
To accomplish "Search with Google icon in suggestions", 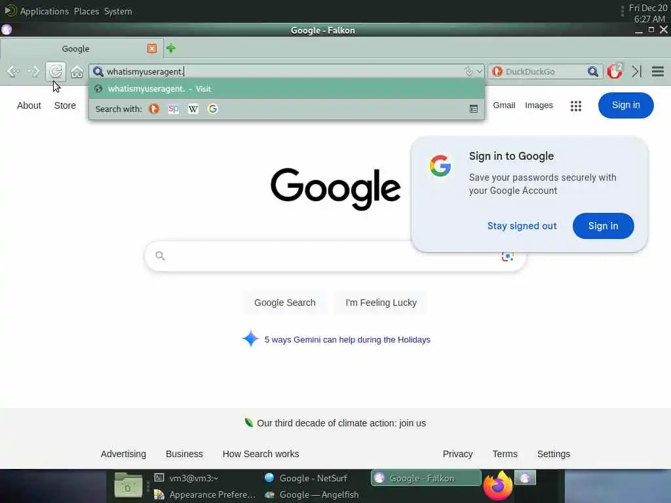I will [213, 109].
